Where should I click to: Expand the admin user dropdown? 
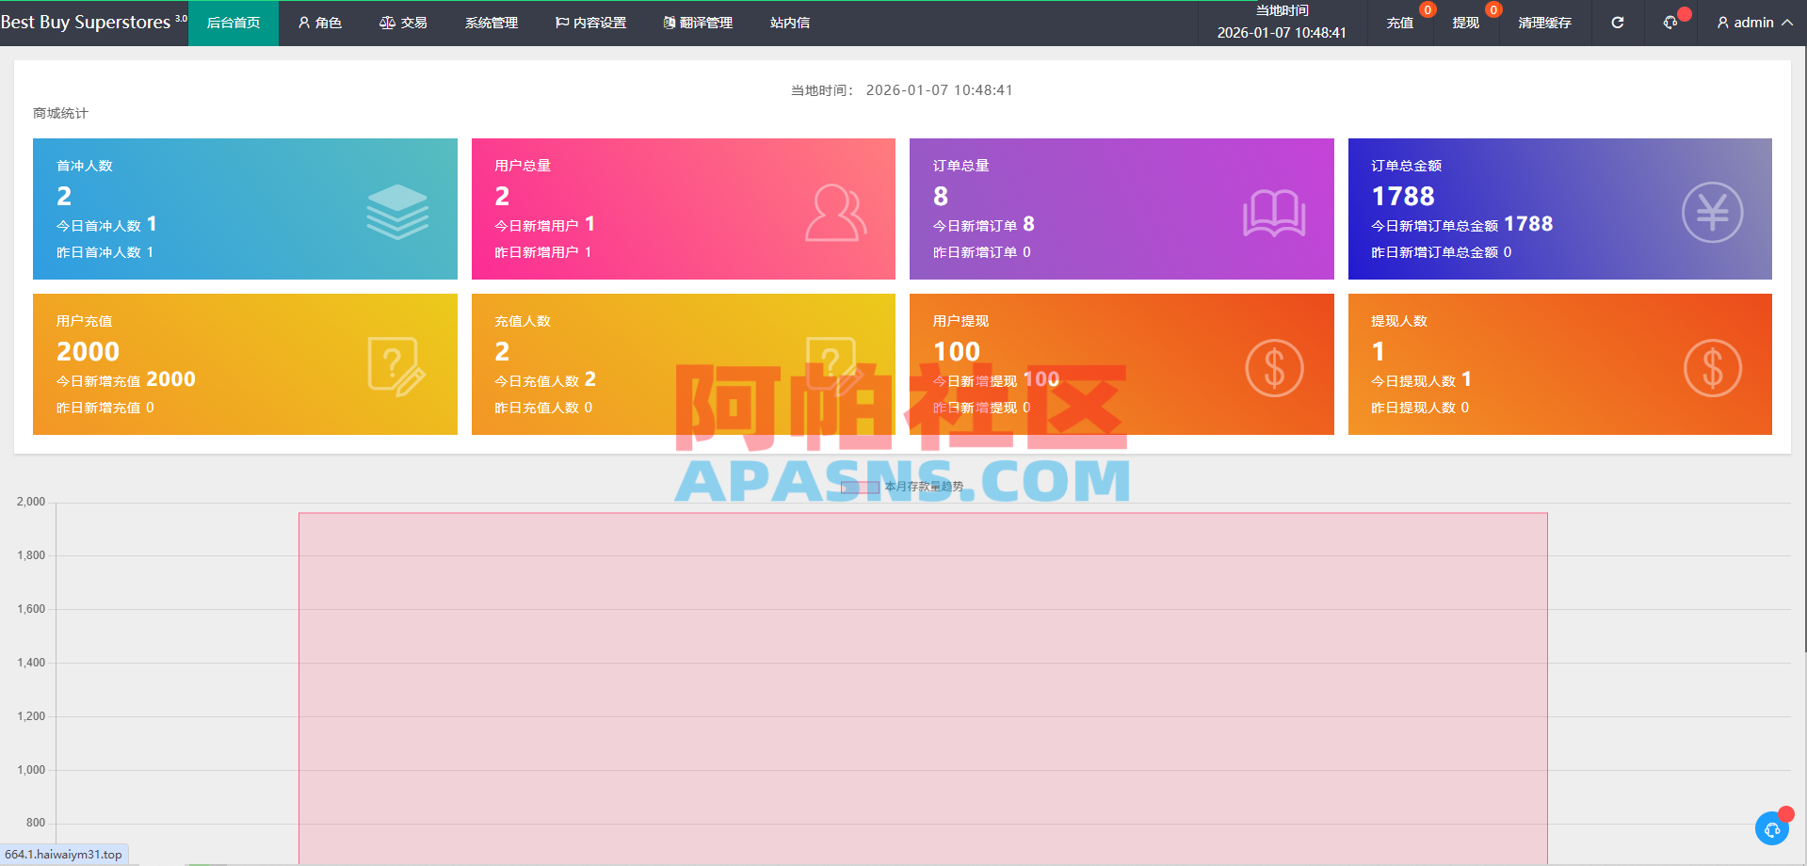point(1754,23)
